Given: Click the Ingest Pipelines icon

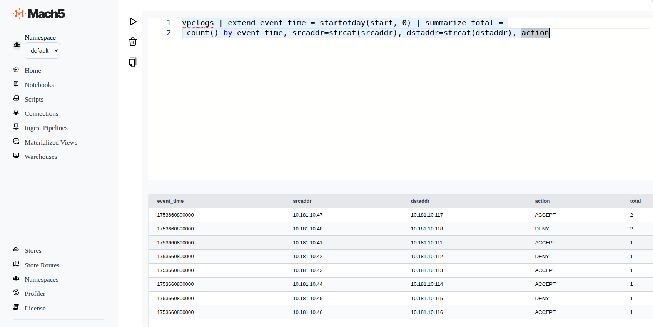Looking at the screenshot, I should (16, 127).
